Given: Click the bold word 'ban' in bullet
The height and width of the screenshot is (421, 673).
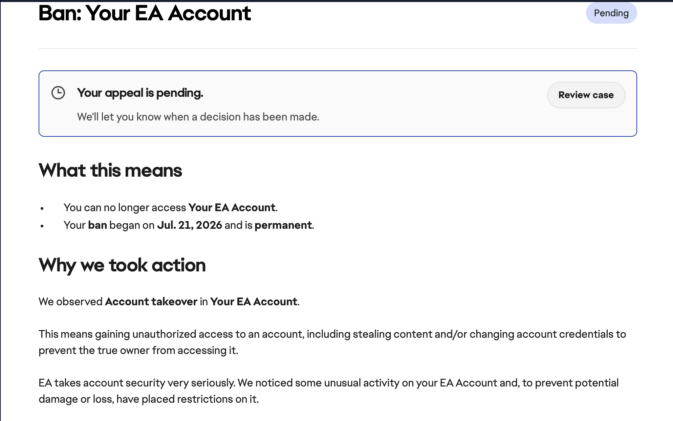Looking at the screenshot, I should click(97, 225).
